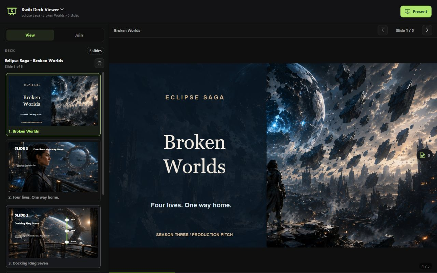Click the 5 slides badge
Viewport: 437px width, 273px height.
point(96,51)
